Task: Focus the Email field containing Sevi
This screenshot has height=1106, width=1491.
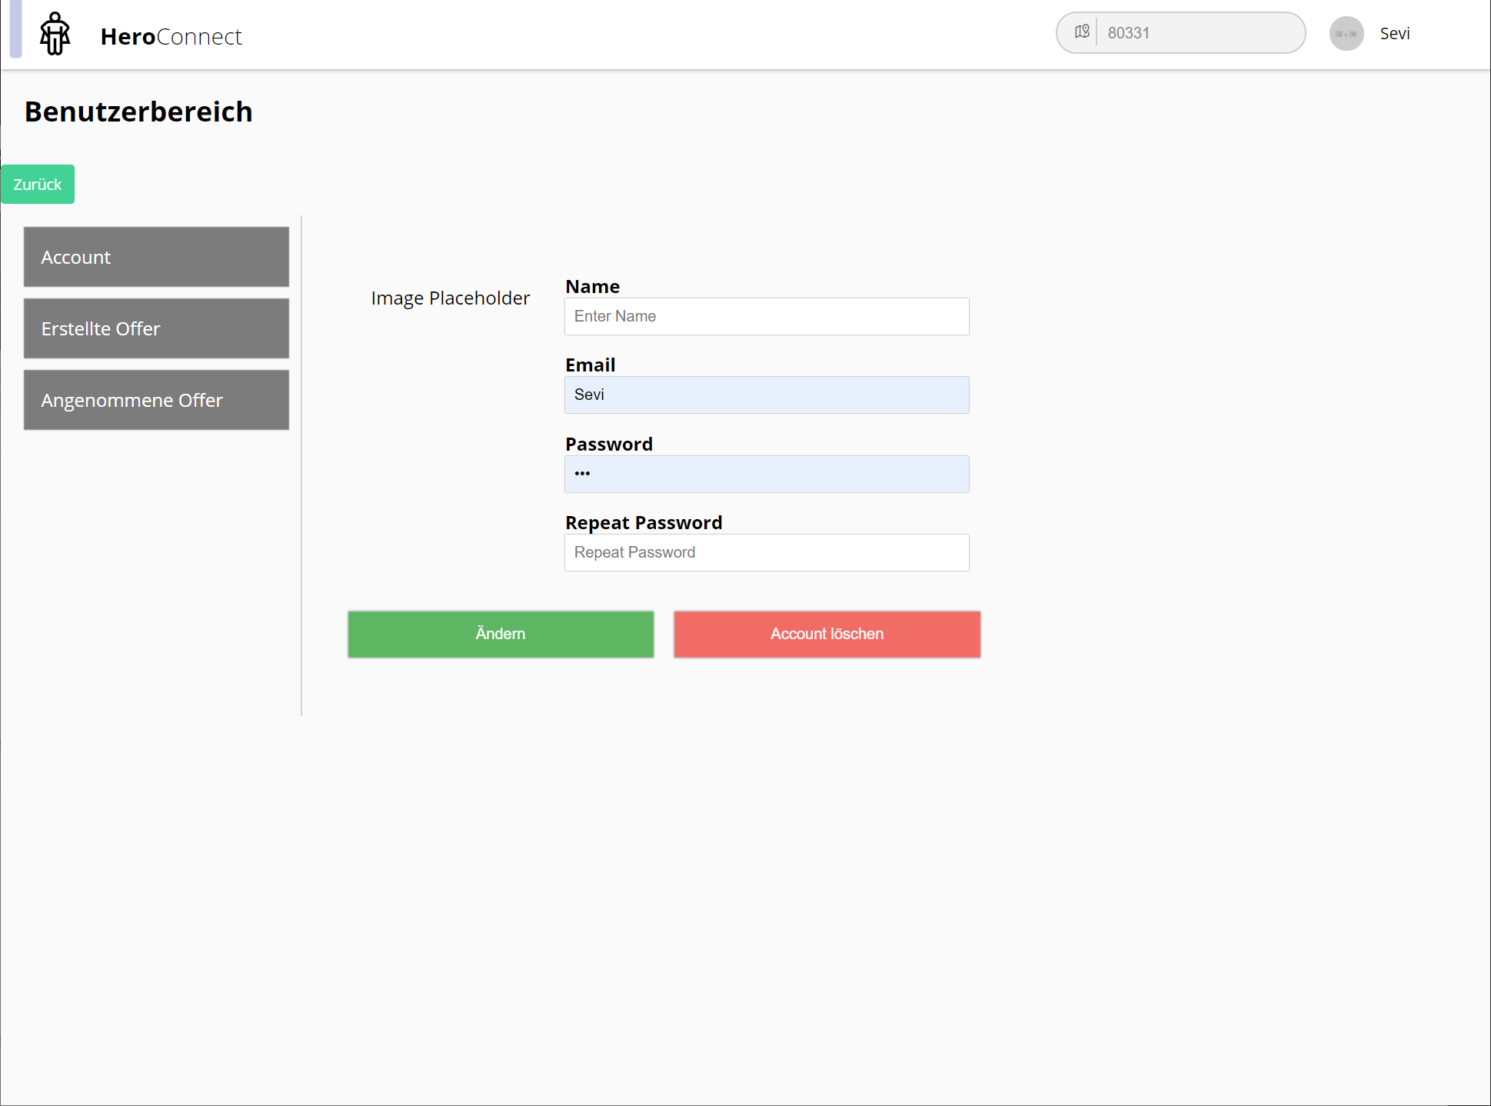Action: (x=766, y=395)
